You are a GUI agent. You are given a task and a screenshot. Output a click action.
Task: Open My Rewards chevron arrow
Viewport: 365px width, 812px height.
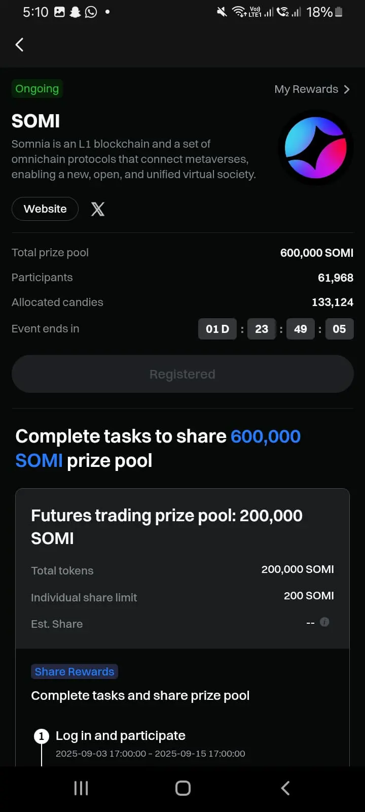347,89
